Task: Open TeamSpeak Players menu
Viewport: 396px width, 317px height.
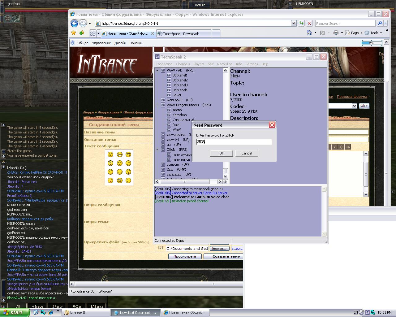Action: 199,64
